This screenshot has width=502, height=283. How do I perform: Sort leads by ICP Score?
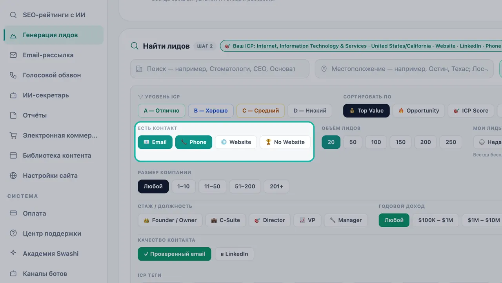point(471,111)
